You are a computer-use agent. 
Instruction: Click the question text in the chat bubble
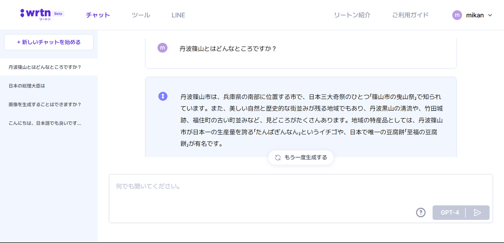pos(228,49)
